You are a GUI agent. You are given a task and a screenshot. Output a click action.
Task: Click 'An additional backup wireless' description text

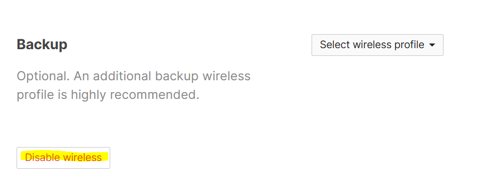click(162, 76)
